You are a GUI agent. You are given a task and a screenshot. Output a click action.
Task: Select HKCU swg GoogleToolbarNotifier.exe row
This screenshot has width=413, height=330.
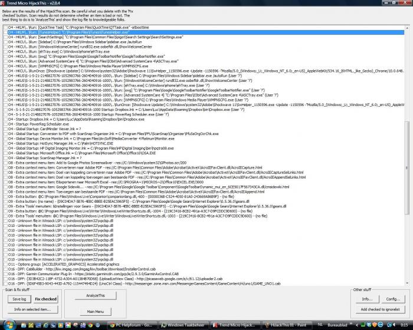click(x=86, y=57)
